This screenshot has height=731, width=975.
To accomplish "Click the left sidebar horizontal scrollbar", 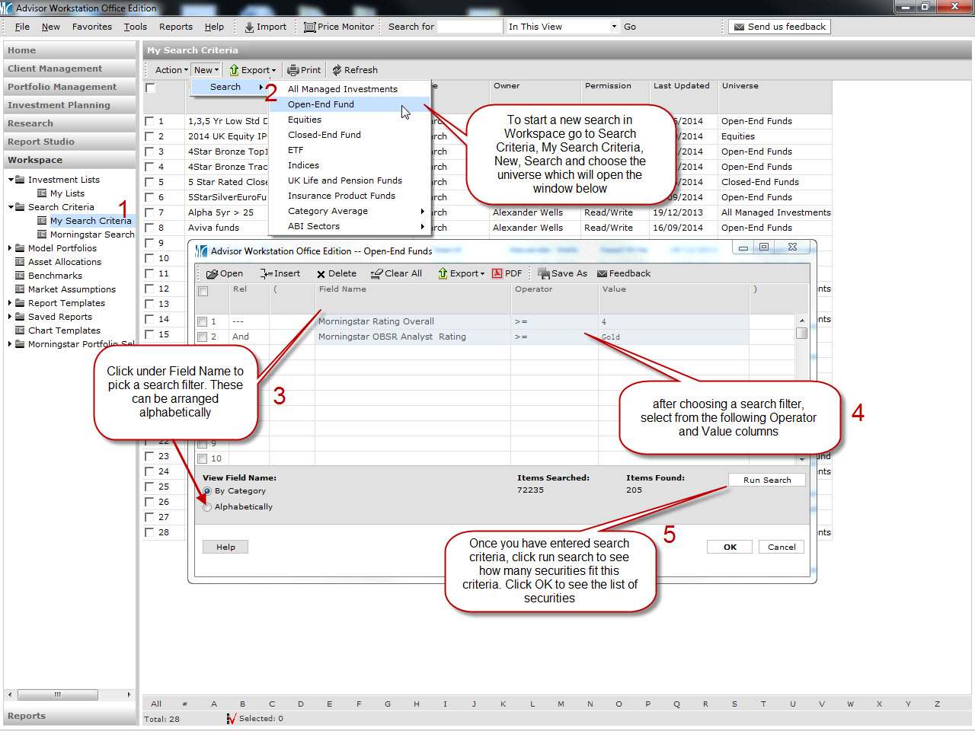I will click(58, 694).
